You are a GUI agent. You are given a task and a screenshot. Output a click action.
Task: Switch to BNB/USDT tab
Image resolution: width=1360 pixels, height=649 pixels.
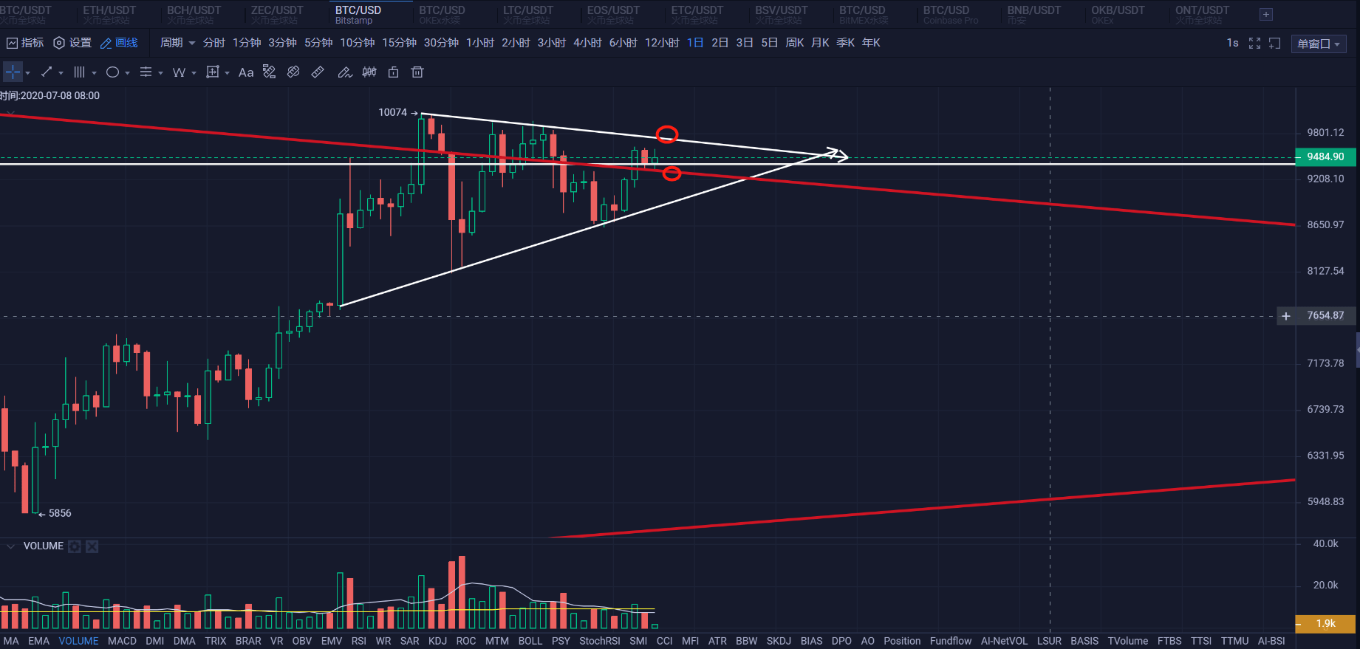[1033, 14]
